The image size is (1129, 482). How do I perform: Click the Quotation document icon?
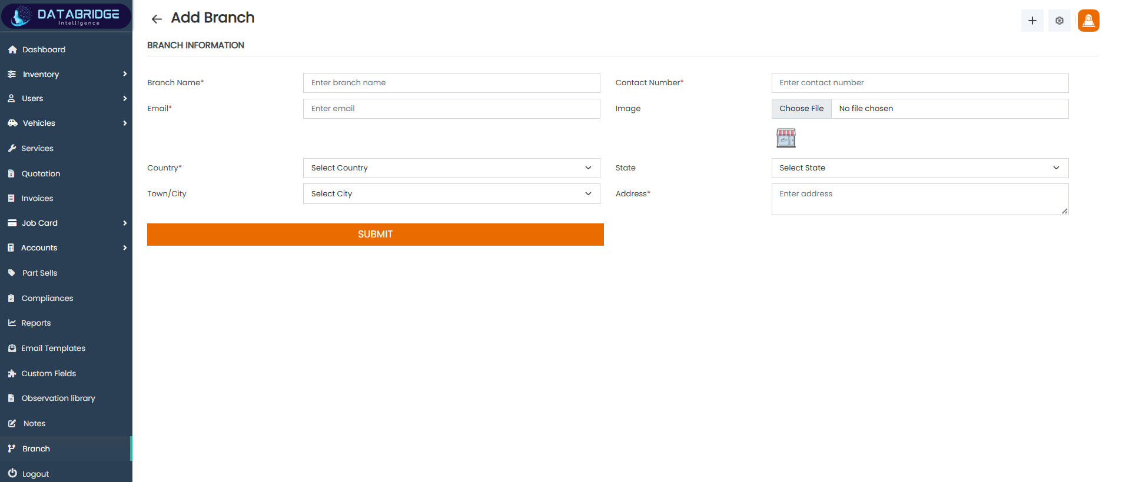click(11, 174)
